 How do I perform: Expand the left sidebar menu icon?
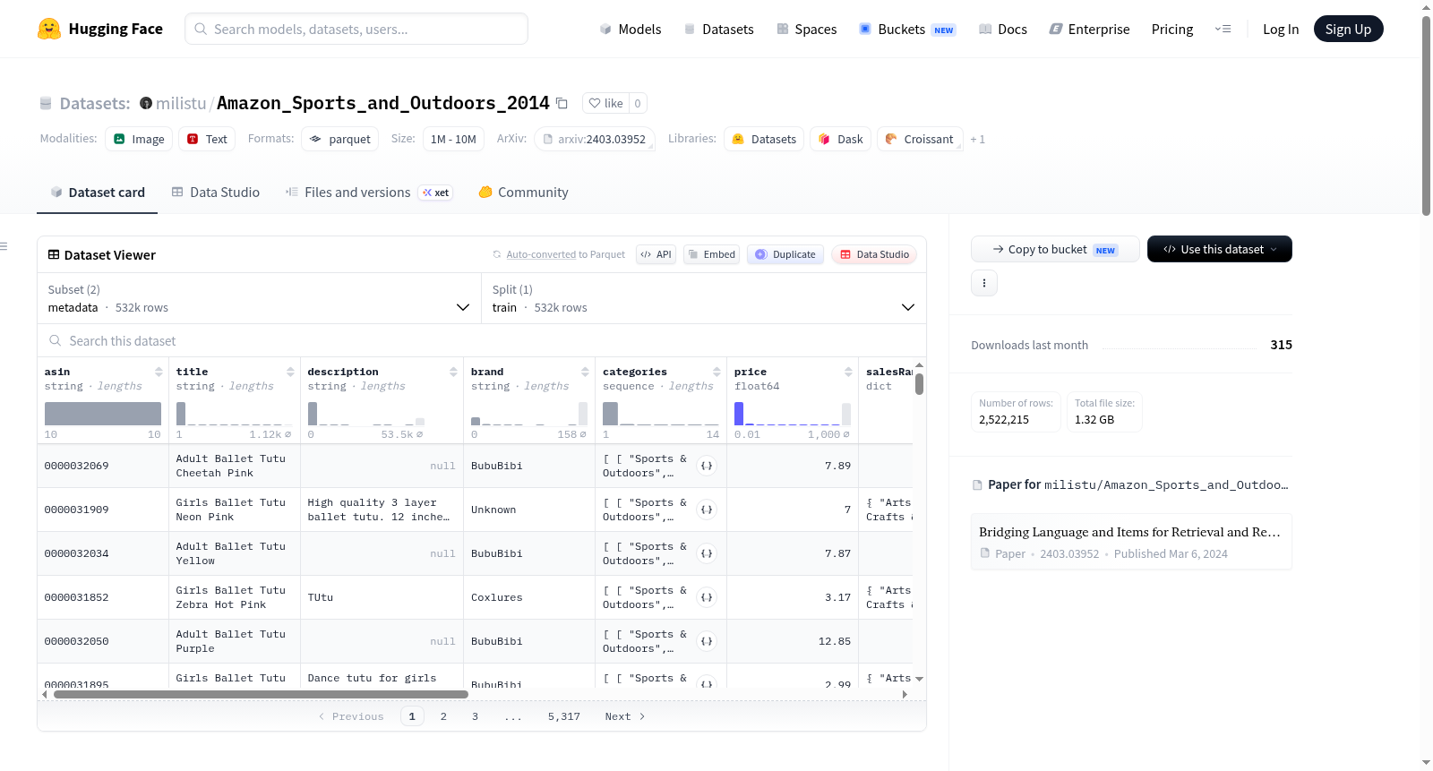(4, 246)
